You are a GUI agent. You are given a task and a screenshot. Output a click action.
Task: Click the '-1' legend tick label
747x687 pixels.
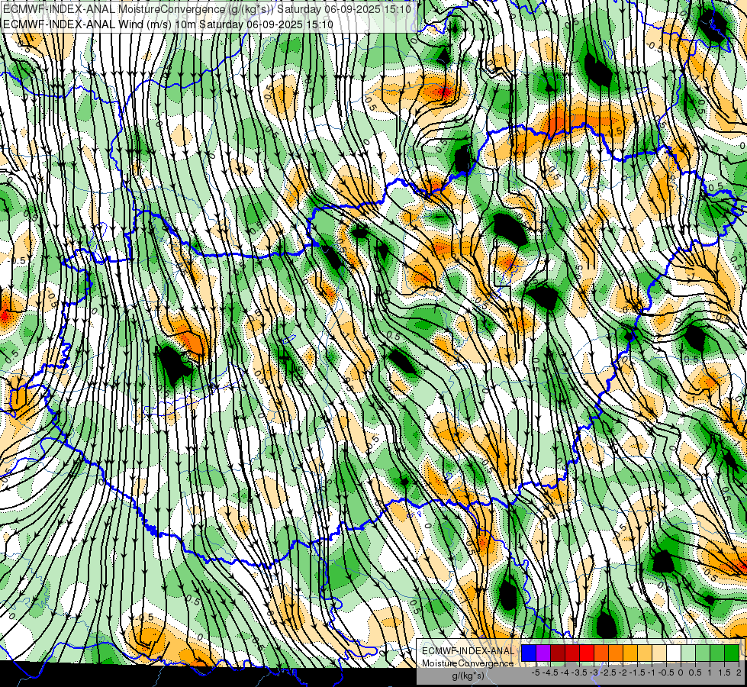coord(652,672)
